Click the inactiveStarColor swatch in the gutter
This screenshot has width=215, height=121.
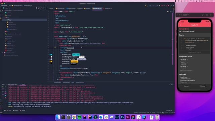[x=51, y=59]
